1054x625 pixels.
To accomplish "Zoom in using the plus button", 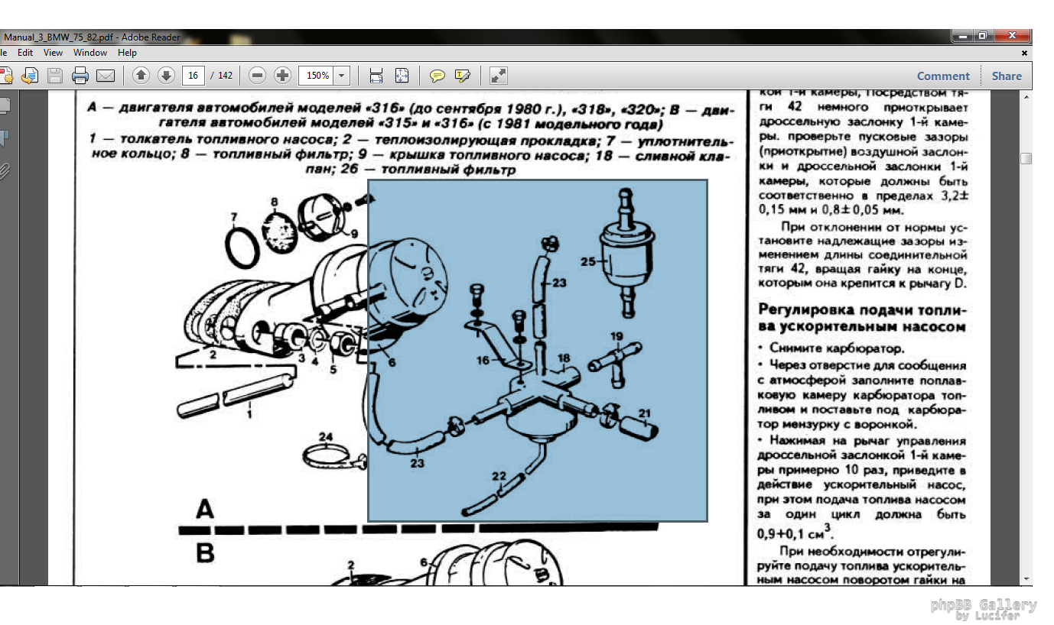I will click(282, 76).
